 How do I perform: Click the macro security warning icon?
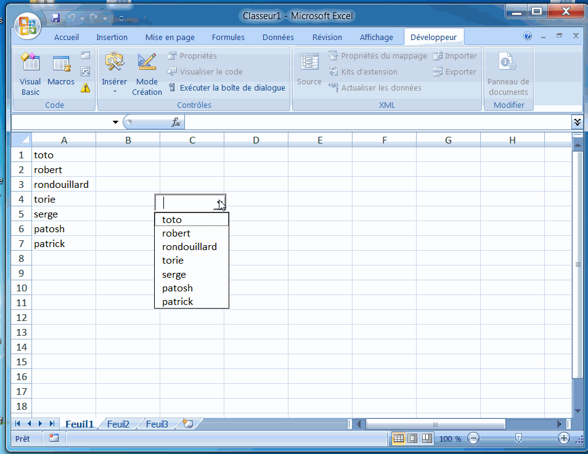coord(86,87)
